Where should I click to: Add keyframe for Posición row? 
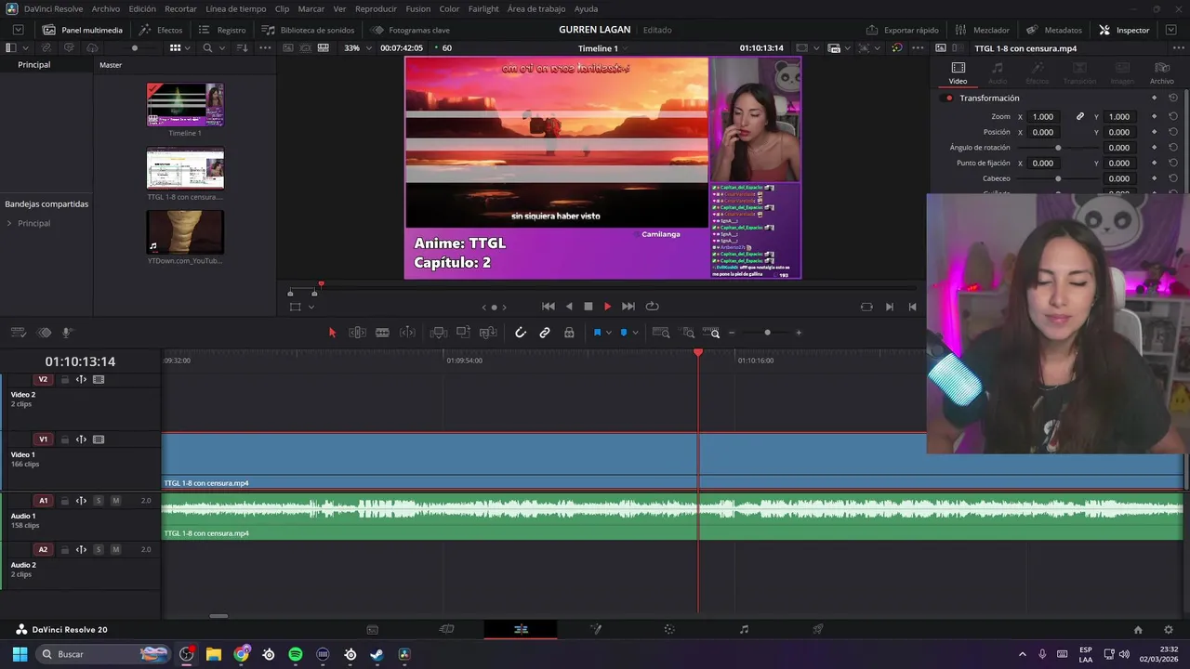click(x=1154, y=132)
